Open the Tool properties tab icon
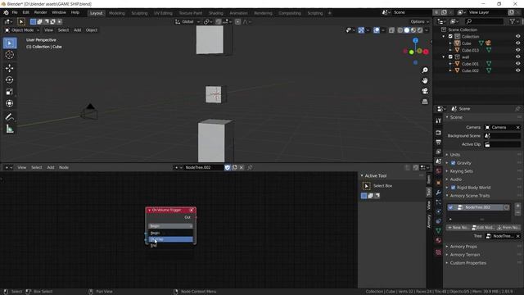Viewport: 524px width, 295px height. point(439,120)
